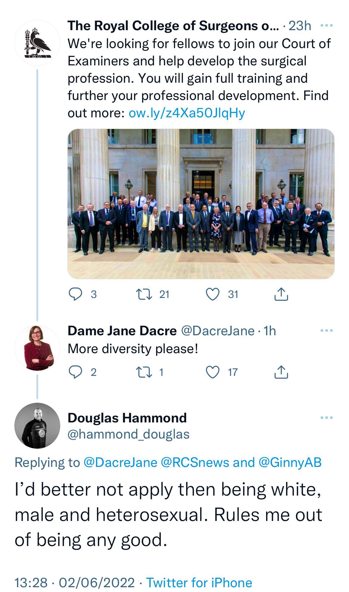This screenshot has height=592, width=349.
Task: Reply to Dame Jane Dacre's tweet
Action: pos(75,372)
